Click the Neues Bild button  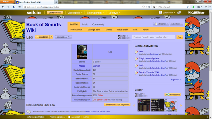pos(173,95)
